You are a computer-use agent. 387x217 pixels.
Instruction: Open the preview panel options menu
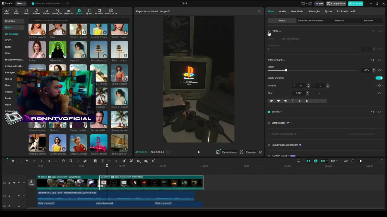click(x=259, y=11)
